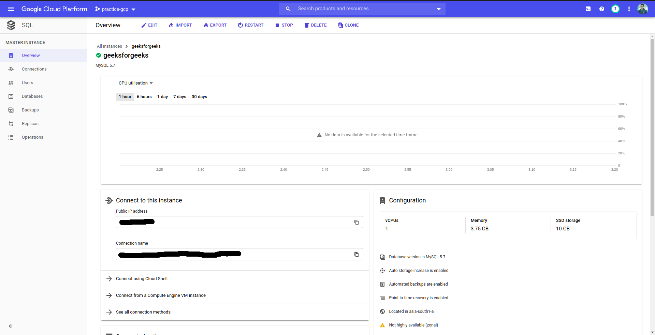
Task: Open the Databases page
Action: click(x=44, y=96)
